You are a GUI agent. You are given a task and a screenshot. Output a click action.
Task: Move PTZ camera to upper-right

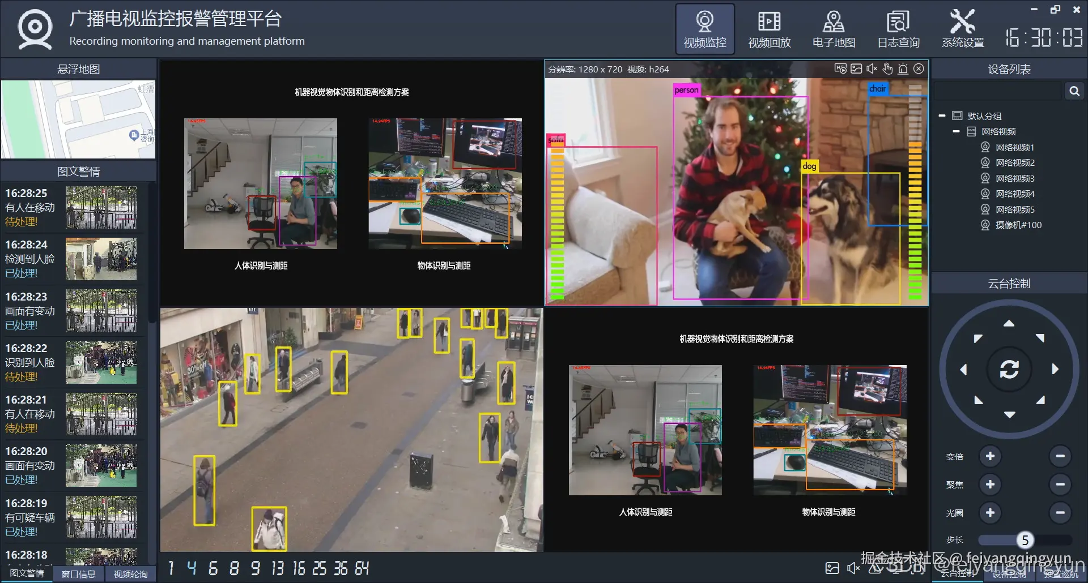(x=1040, y=338)
